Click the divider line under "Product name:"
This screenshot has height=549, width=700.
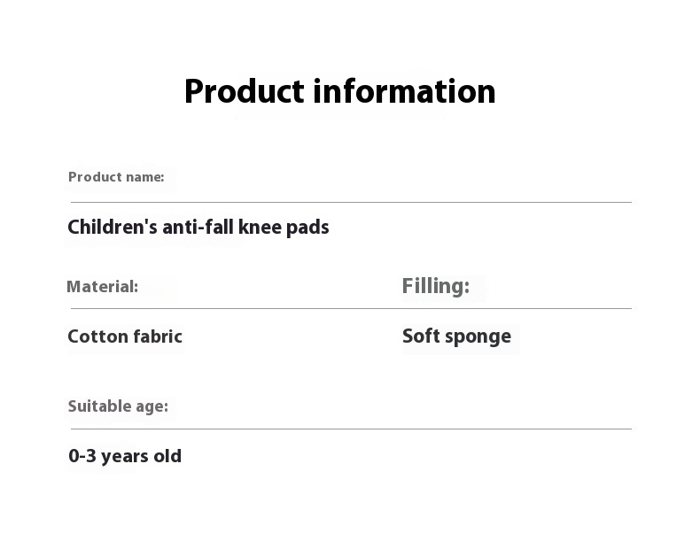coord(351,202)
